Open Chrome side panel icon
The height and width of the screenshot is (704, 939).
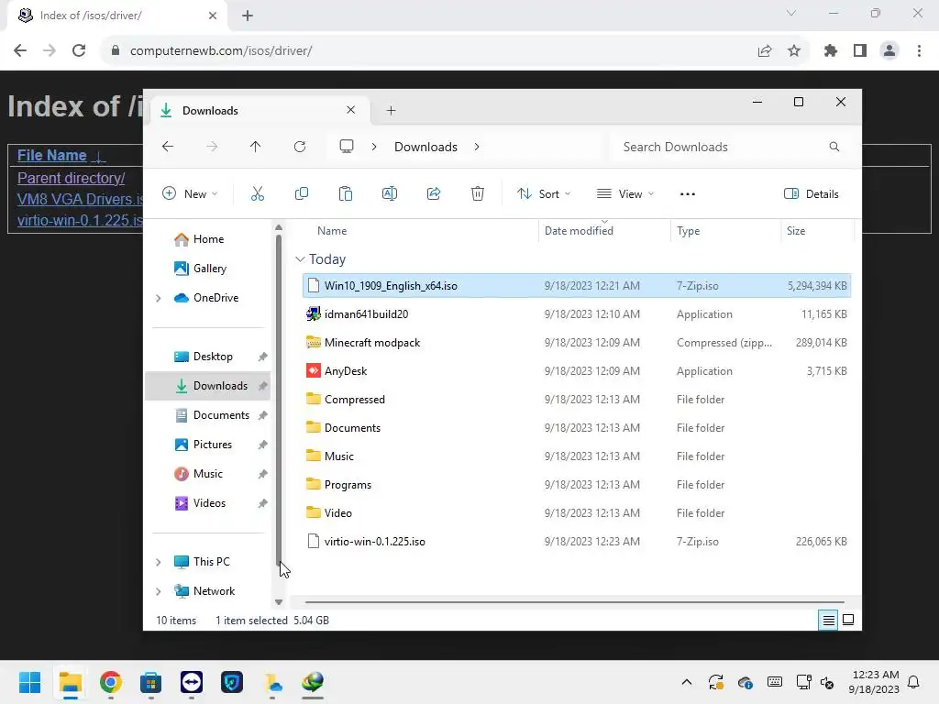pyautogui.click(x=860, y=51)
